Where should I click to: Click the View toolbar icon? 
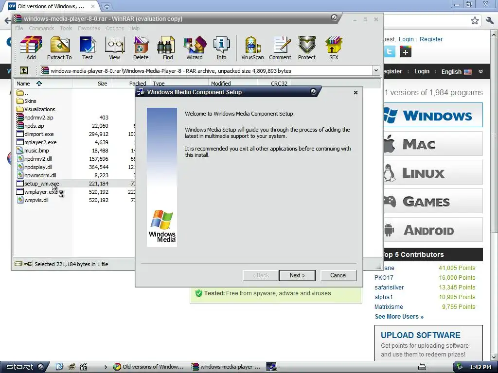pyautogui.click(x=114, y=48)
